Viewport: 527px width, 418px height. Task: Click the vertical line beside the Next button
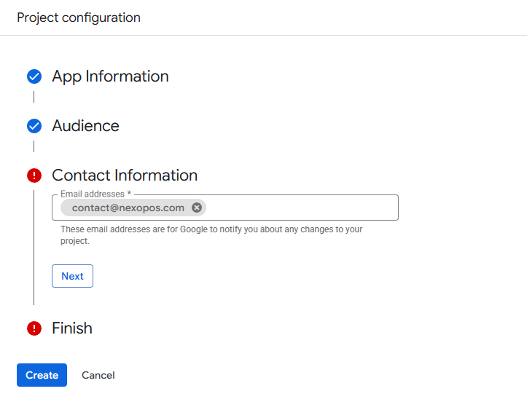pos(34,248)
